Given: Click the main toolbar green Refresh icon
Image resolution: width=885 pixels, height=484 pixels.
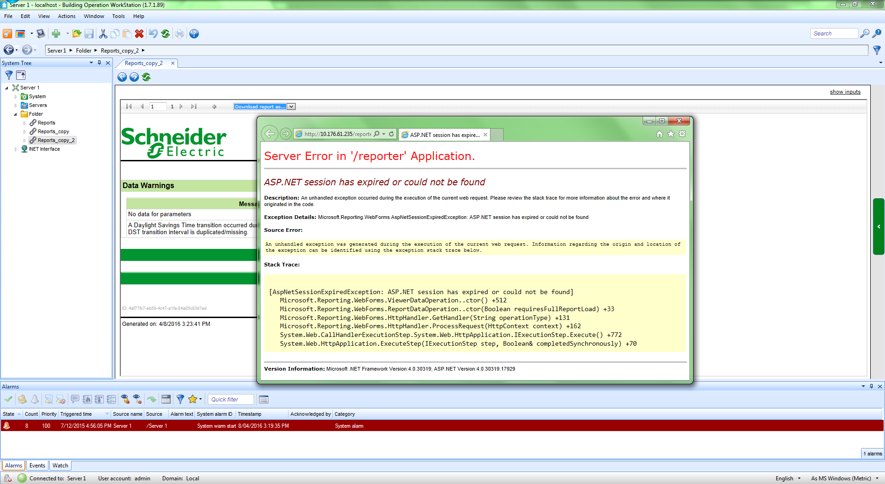Looking at the screenshot, I should pos(165,34).
